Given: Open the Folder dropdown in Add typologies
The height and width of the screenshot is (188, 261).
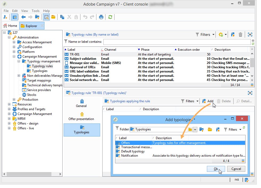Looking at the screenshot, I should point(195,130).
